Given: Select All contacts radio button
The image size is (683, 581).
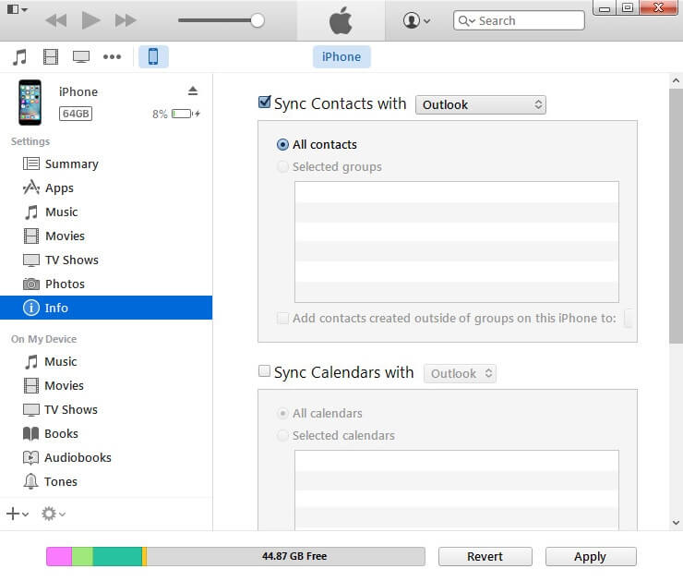Looking at the screenshot, I should tap(282, 145).
